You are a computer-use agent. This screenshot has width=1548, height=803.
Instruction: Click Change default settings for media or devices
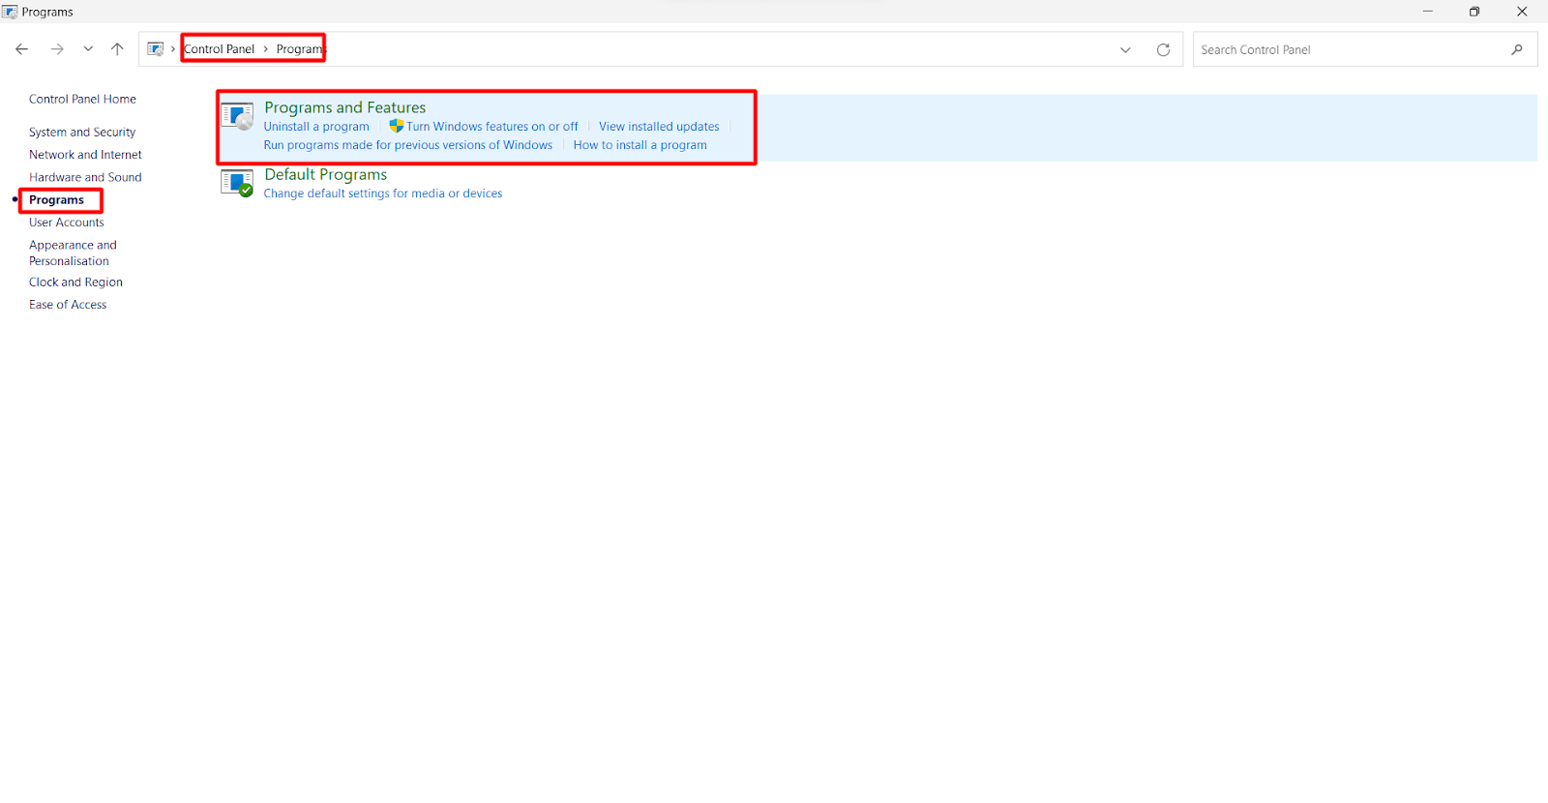point(383,193)
